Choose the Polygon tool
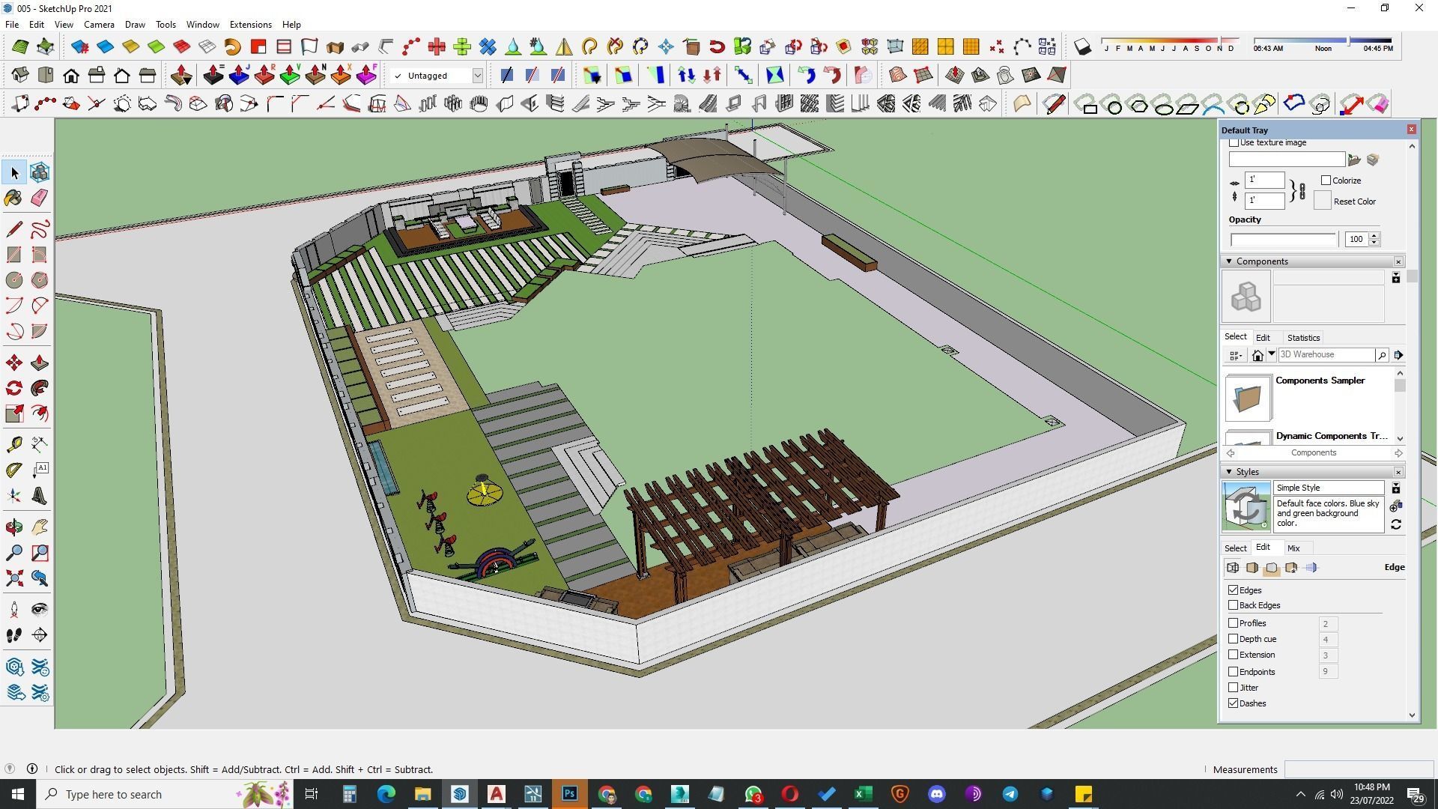Viewport: 1438px width, 809px height. [x=40, y=280]
